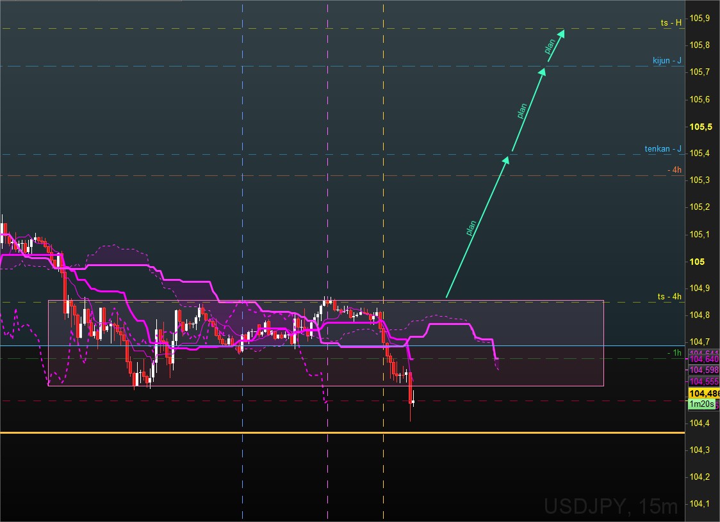Click the 104,3 price axis label
Viewport: 720px width, 522px height.
700,450
